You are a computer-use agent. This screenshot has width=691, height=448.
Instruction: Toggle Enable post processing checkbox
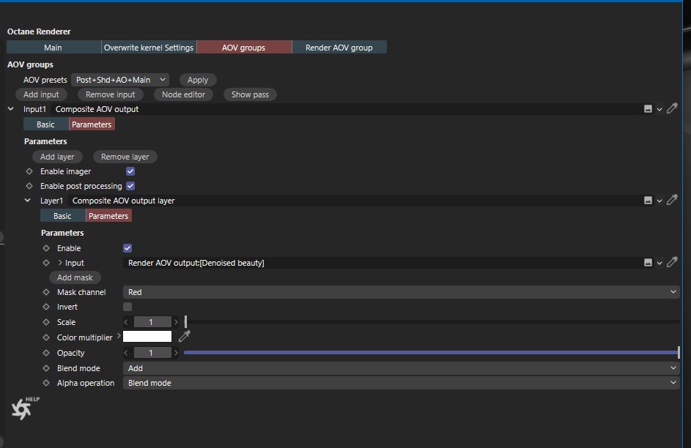coord(130,186)
